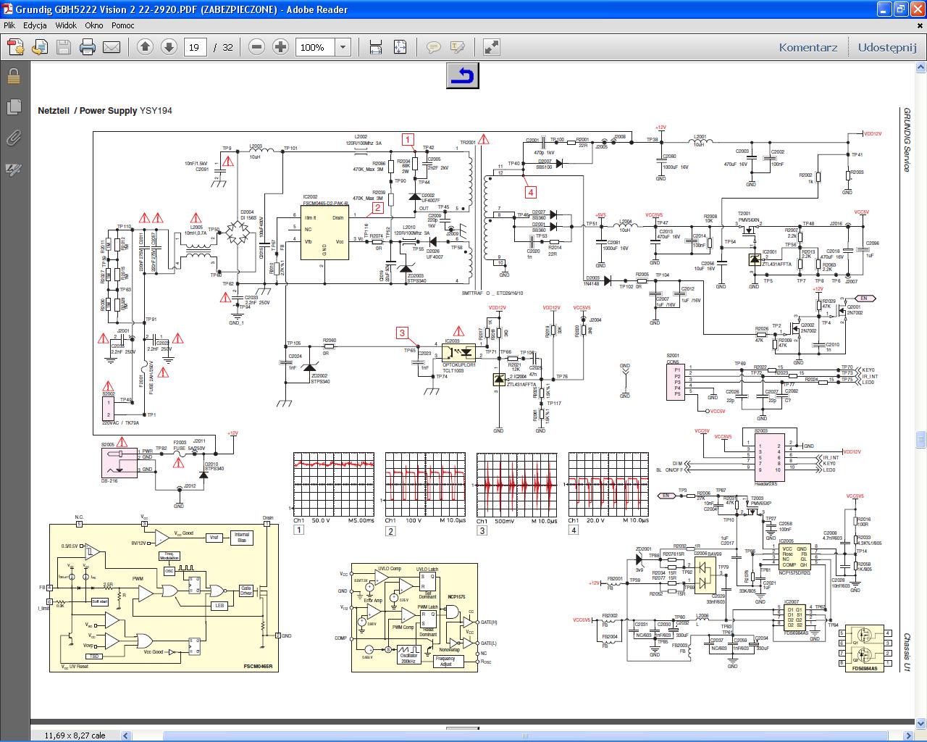Click the 'Netzteil / Power Supply' heading text
Viewport: 927px width, 742px height.
click(88, 111)
